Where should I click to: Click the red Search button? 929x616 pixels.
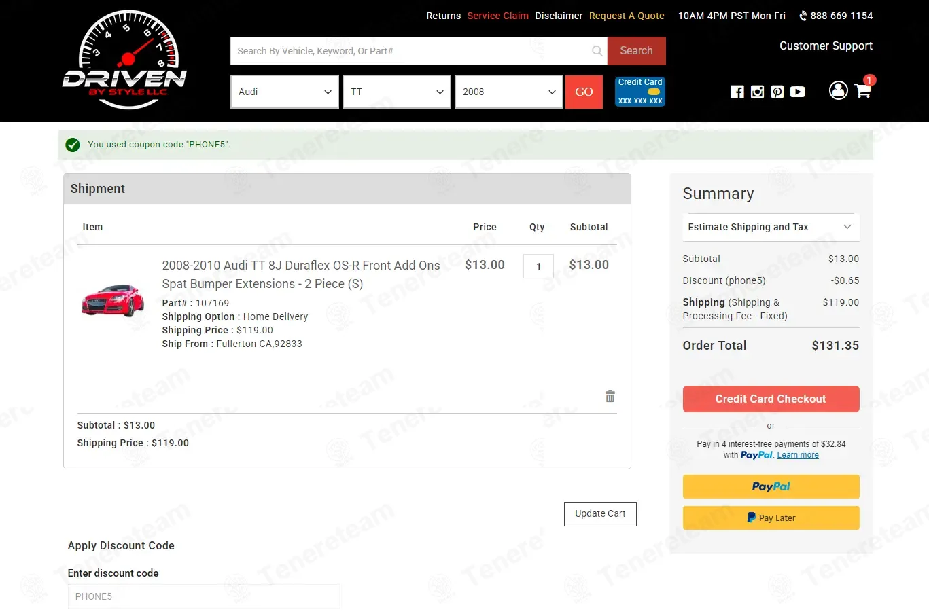click(636, 51)
